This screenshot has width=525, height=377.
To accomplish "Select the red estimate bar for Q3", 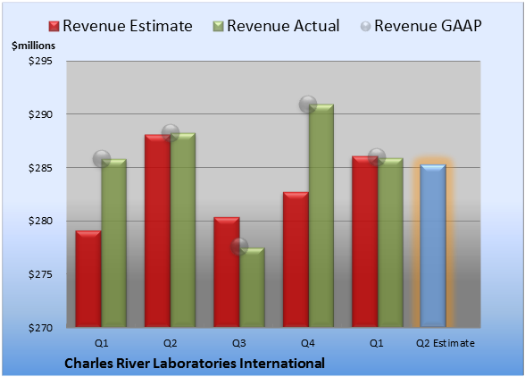I will point(227,272).
